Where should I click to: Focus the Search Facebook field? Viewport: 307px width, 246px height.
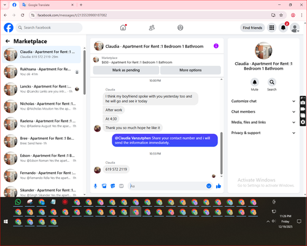(49, 28)
